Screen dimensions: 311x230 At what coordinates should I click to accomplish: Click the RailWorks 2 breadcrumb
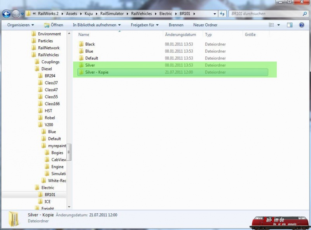pos(48,14)
